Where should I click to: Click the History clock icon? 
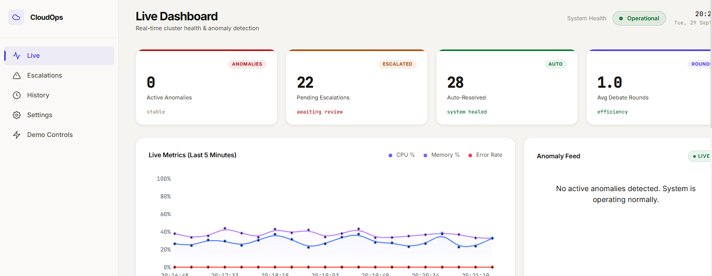click(17, 95)
